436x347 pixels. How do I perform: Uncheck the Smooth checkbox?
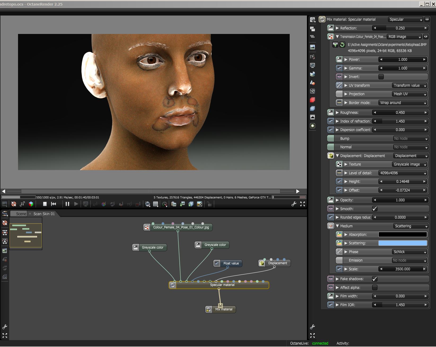coord(375,209)
